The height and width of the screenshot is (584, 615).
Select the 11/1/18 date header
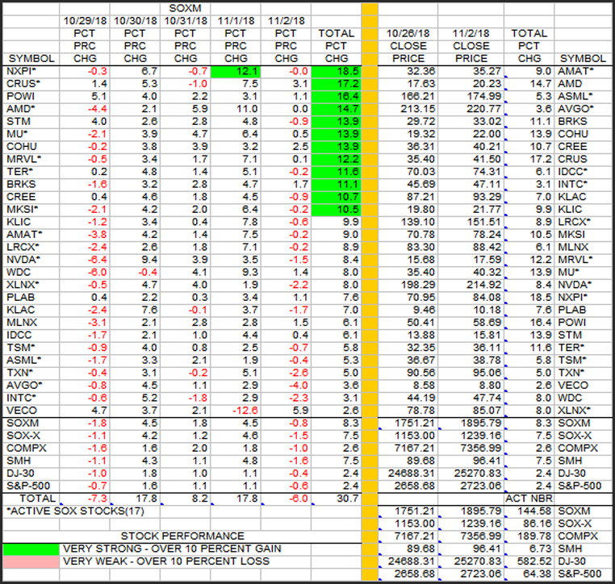coord(236,21)
